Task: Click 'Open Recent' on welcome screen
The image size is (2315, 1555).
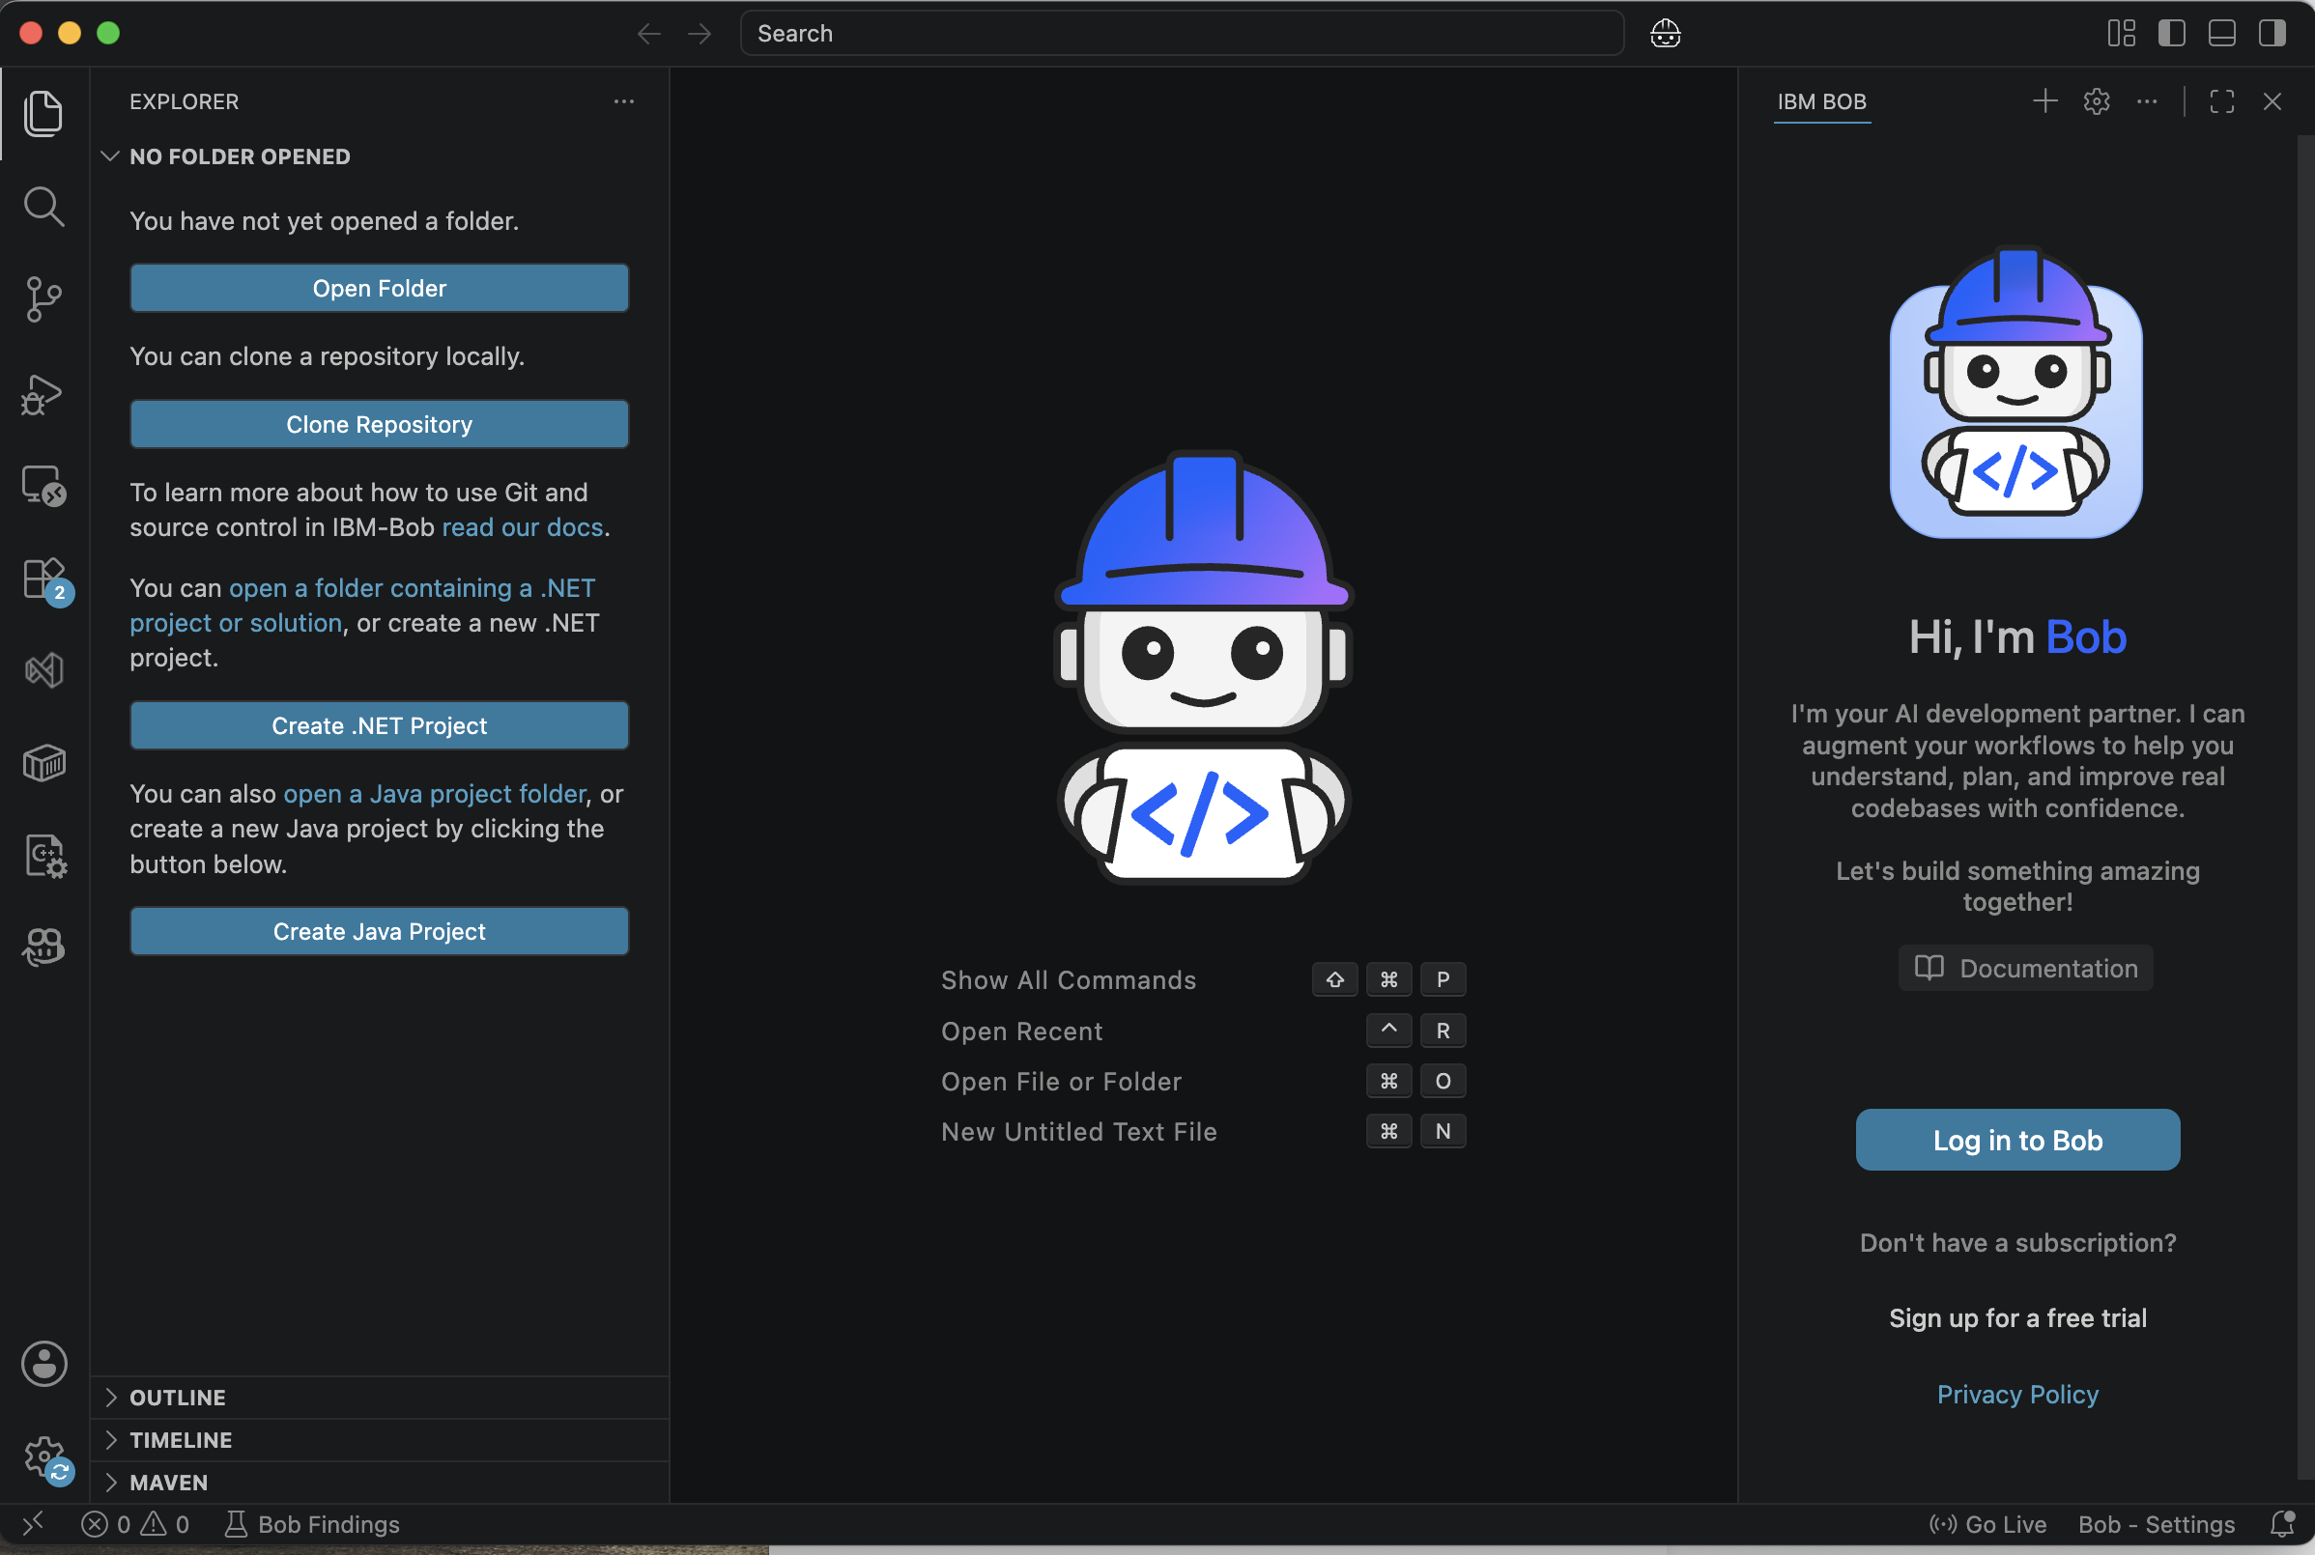Action: (x=1021, y=1032)
